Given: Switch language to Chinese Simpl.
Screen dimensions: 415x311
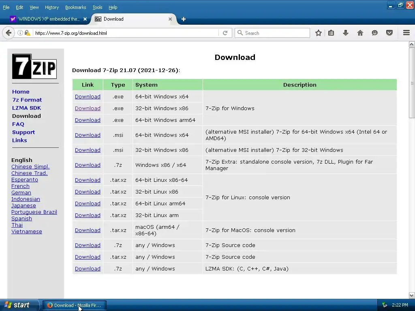Looking at the screenshot, I should 30,167.
